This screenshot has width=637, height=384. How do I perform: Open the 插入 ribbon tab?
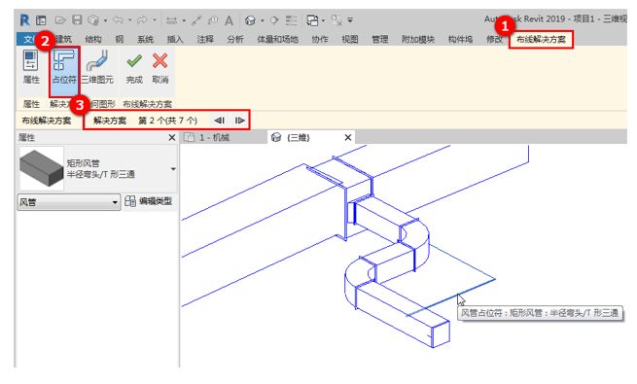click(175, 40)
